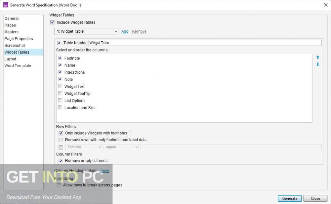
Task: Move selected column down with arrow
Action: point(318,64)
